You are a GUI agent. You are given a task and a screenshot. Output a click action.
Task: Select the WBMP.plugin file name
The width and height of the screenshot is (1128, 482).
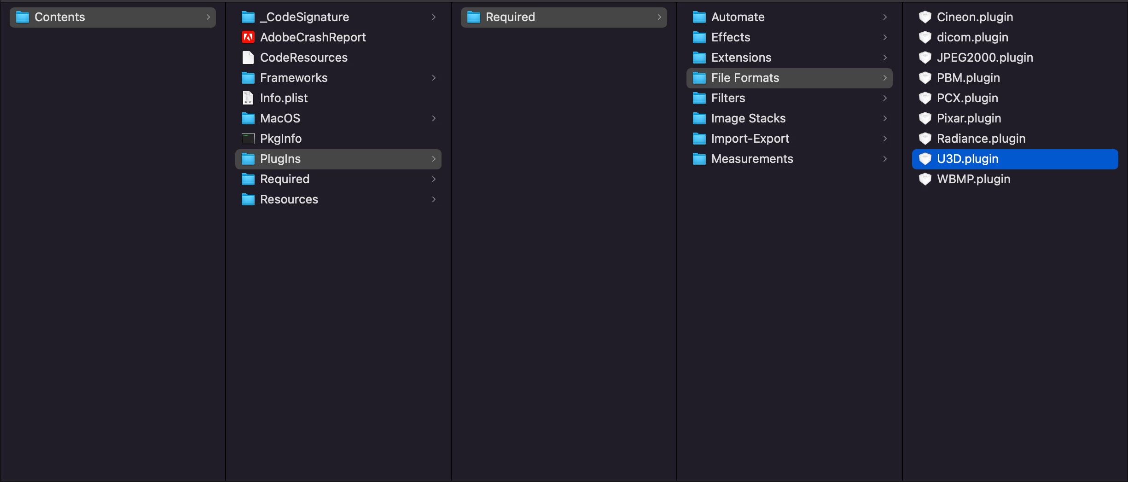click(974, 179)
